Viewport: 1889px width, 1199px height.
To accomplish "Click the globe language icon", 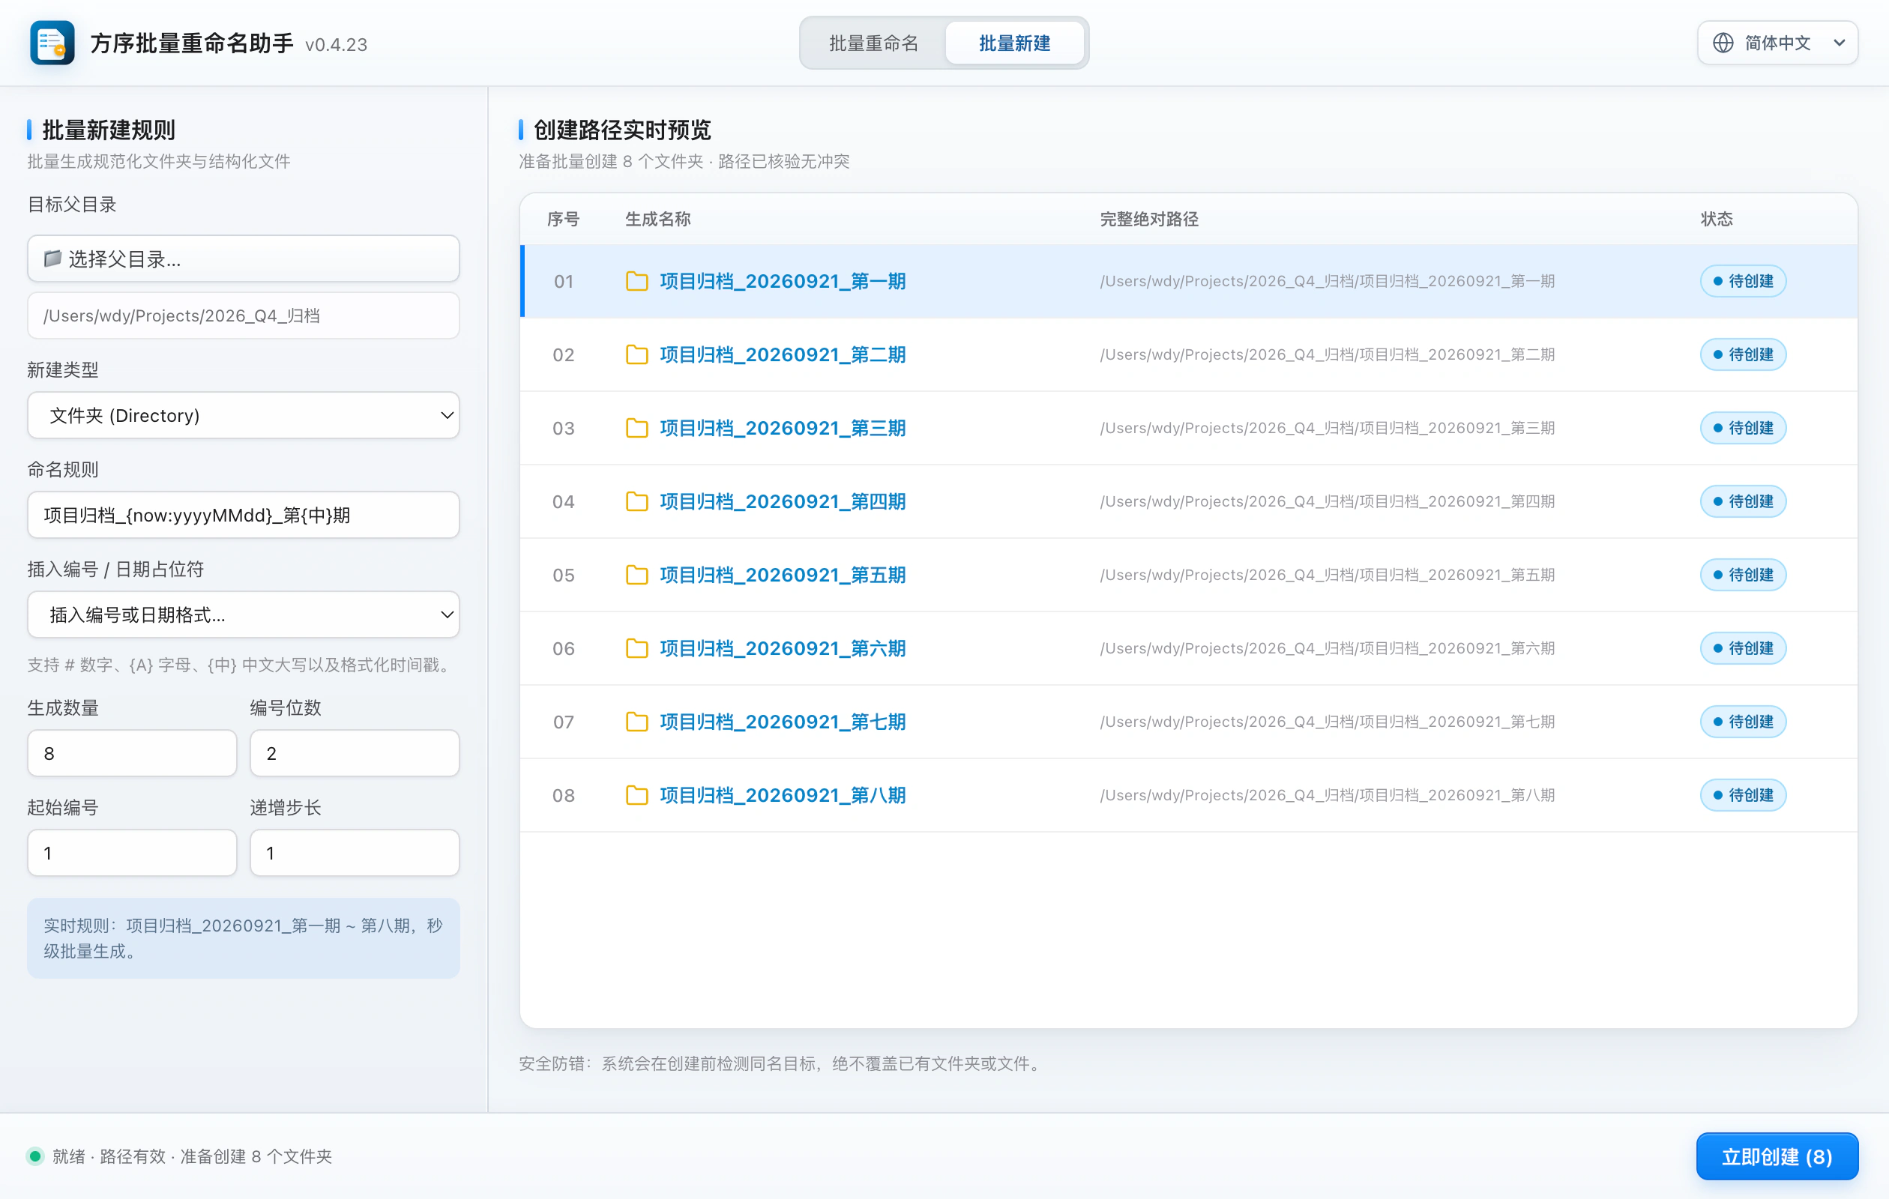I will [x=1723, y=43].
